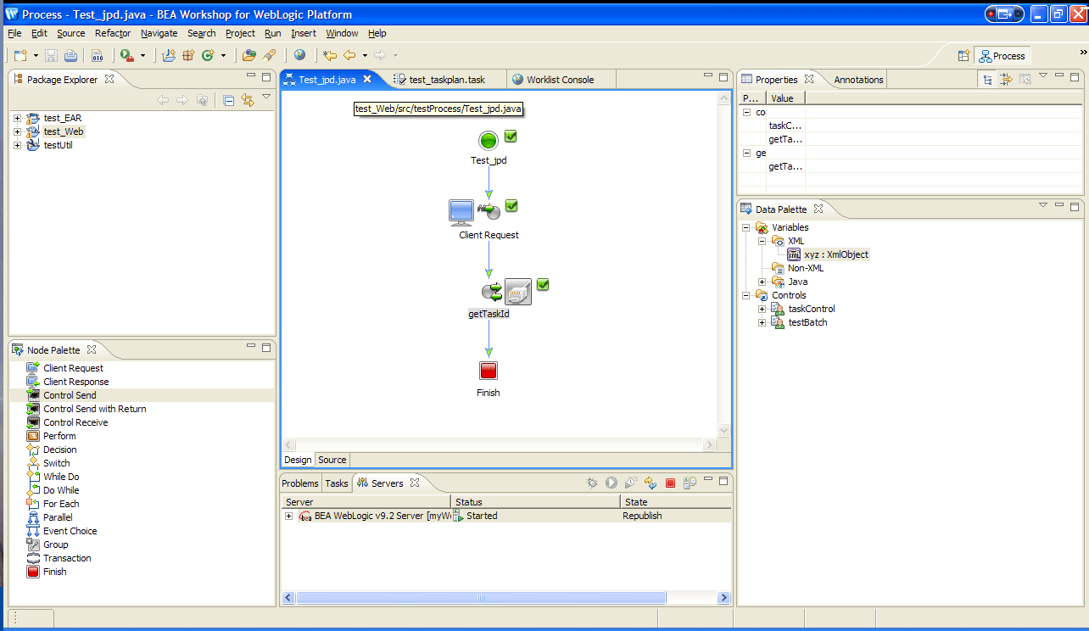Click the Back navigation arrow icon
This screenshot has width=1089, height=631.
[349, 55]
